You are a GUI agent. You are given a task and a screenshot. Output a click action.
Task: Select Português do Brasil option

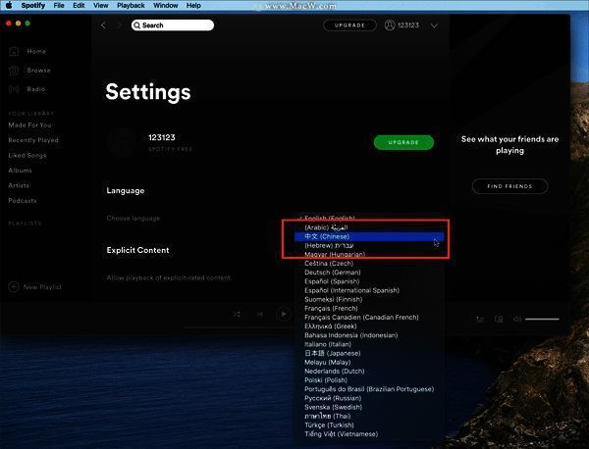(369, 389)
